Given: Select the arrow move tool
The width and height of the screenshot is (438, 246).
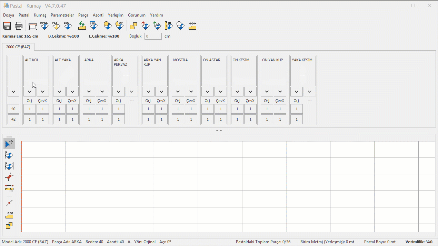Looking at the screenshot, I should (9, 143).
